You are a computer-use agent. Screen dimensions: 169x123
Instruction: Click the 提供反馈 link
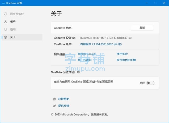click(64, 106)
